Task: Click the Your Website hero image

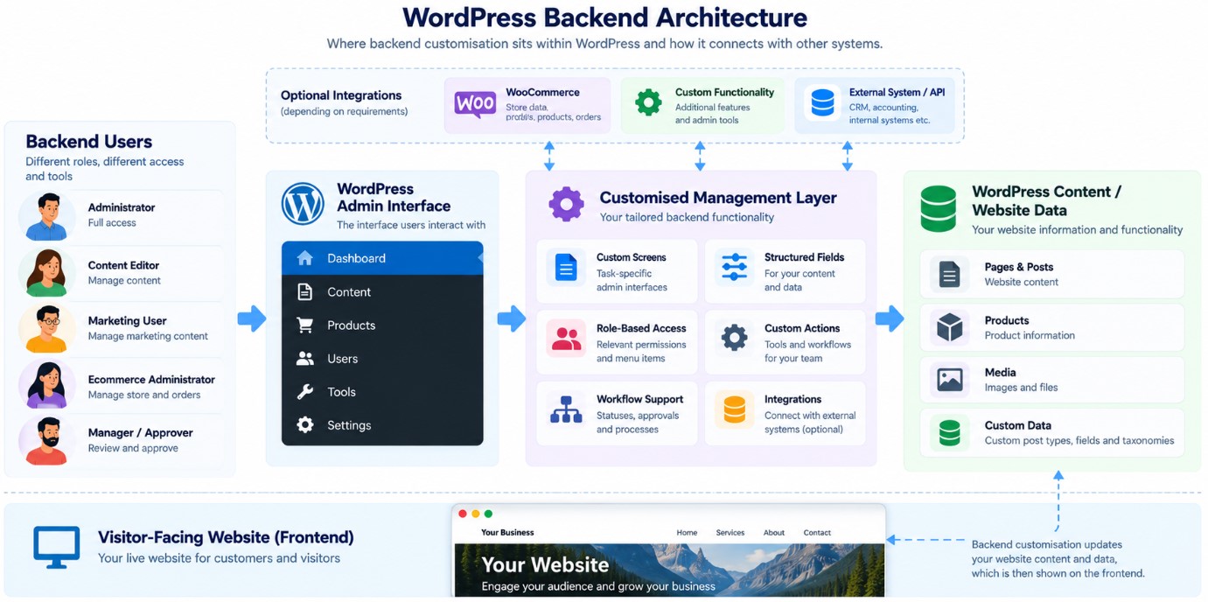Action: coord(669,570)
